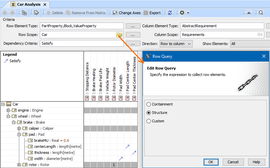Viewport: 270px width, 168px height.
Task: Open the gear options icon
Action: [x=182, y=13]
